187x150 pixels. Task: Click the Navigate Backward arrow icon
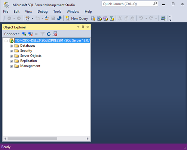tap(9, 18)
